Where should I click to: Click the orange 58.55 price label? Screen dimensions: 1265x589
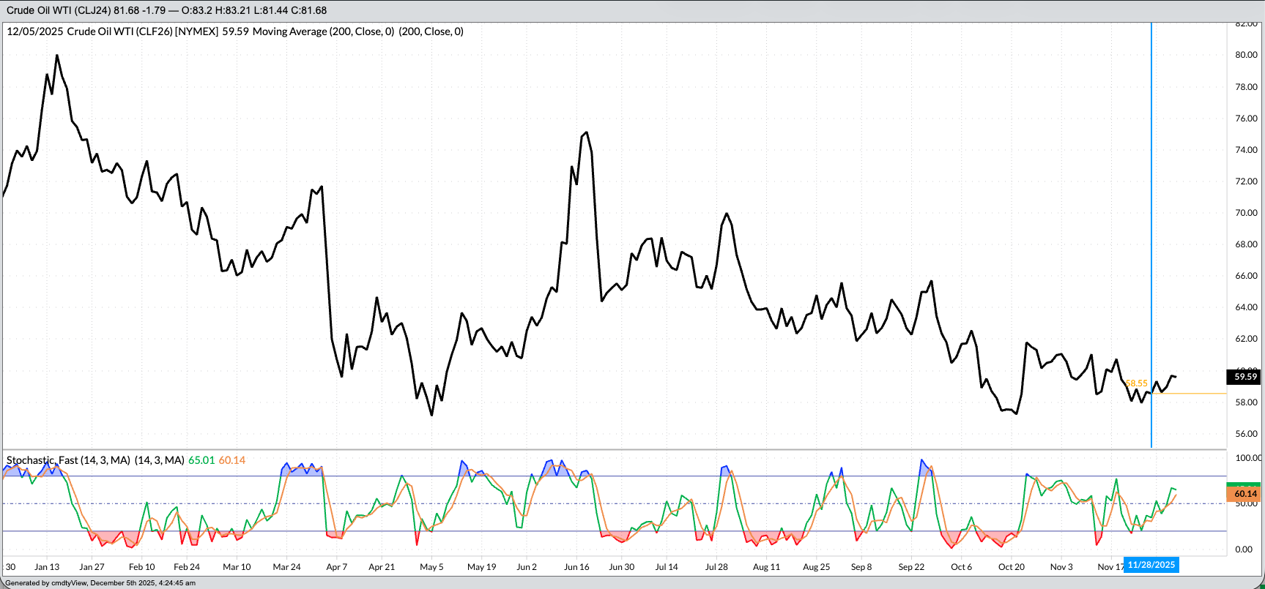[x=1136, y=383]
